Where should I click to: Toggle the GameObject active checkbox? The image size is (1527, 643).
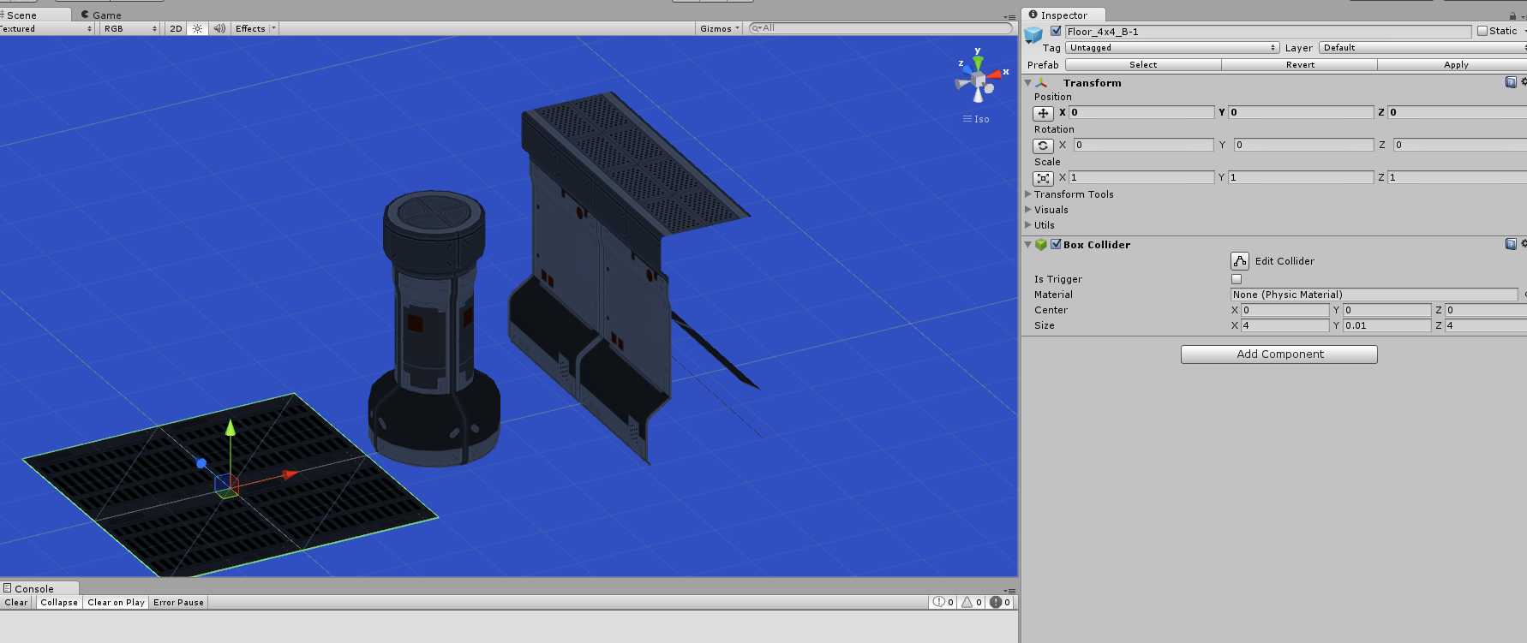click(x=1056, y=31)
